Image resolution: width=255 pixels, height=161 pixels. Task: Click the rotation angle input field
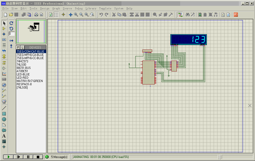tap(12, 34)
